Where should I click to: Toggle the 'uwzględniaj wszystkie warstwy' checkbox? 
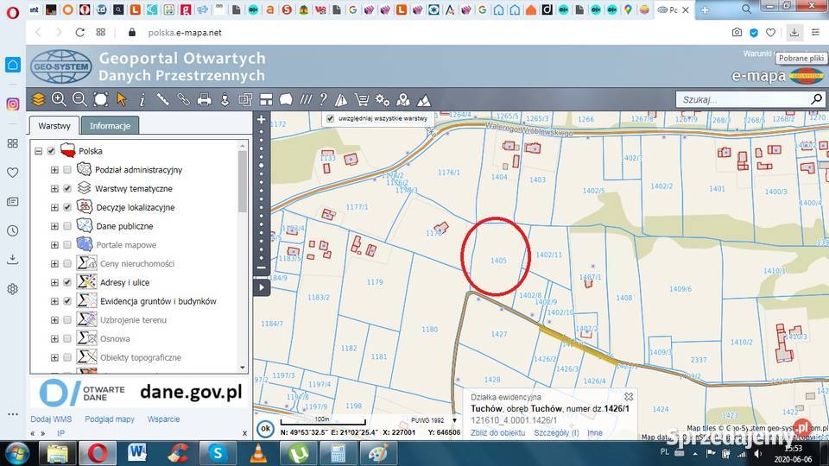pos(330,118)
